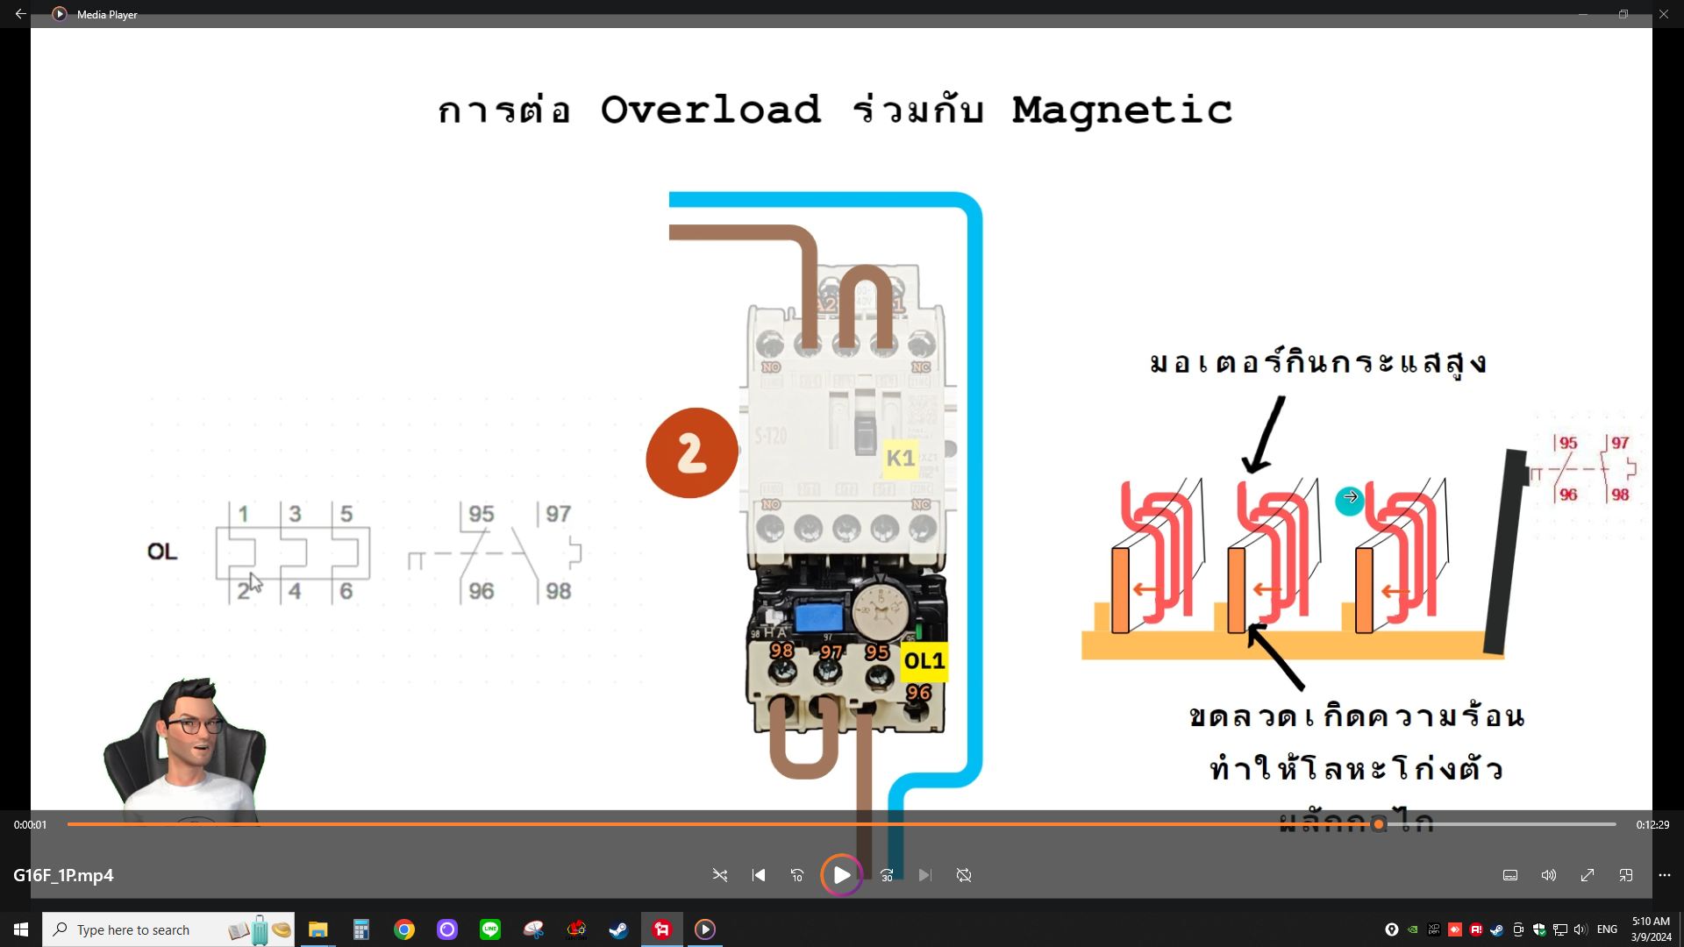Switch to mini player view
1684x947 pixels.
(1626, 875)
